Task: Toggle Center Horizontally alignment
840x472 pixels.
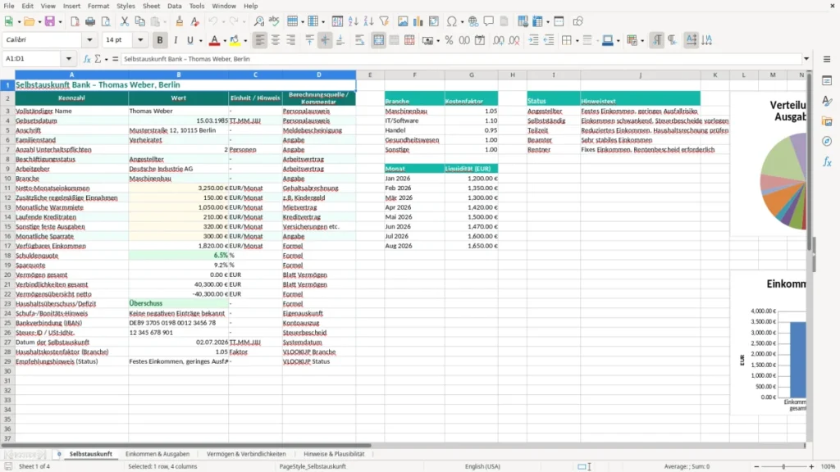Action: click(276, 40)
